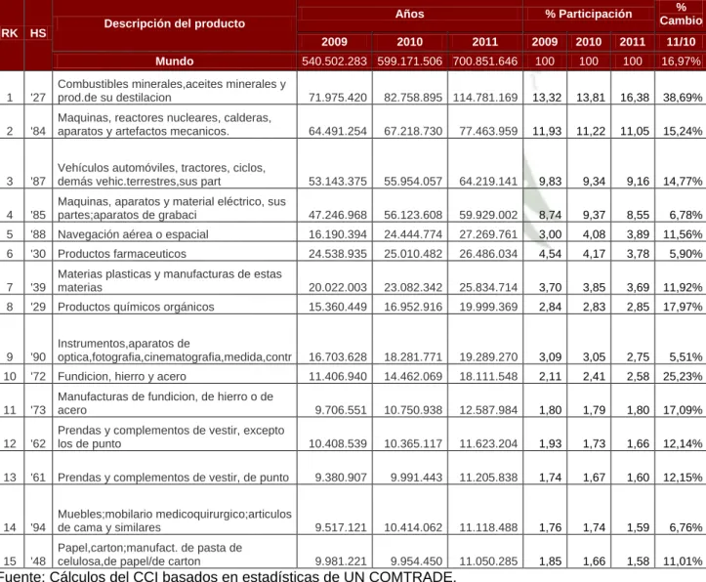The image size is (706, 582).
Task: Select world total value 540.502.283
Action: click(335, 62)
